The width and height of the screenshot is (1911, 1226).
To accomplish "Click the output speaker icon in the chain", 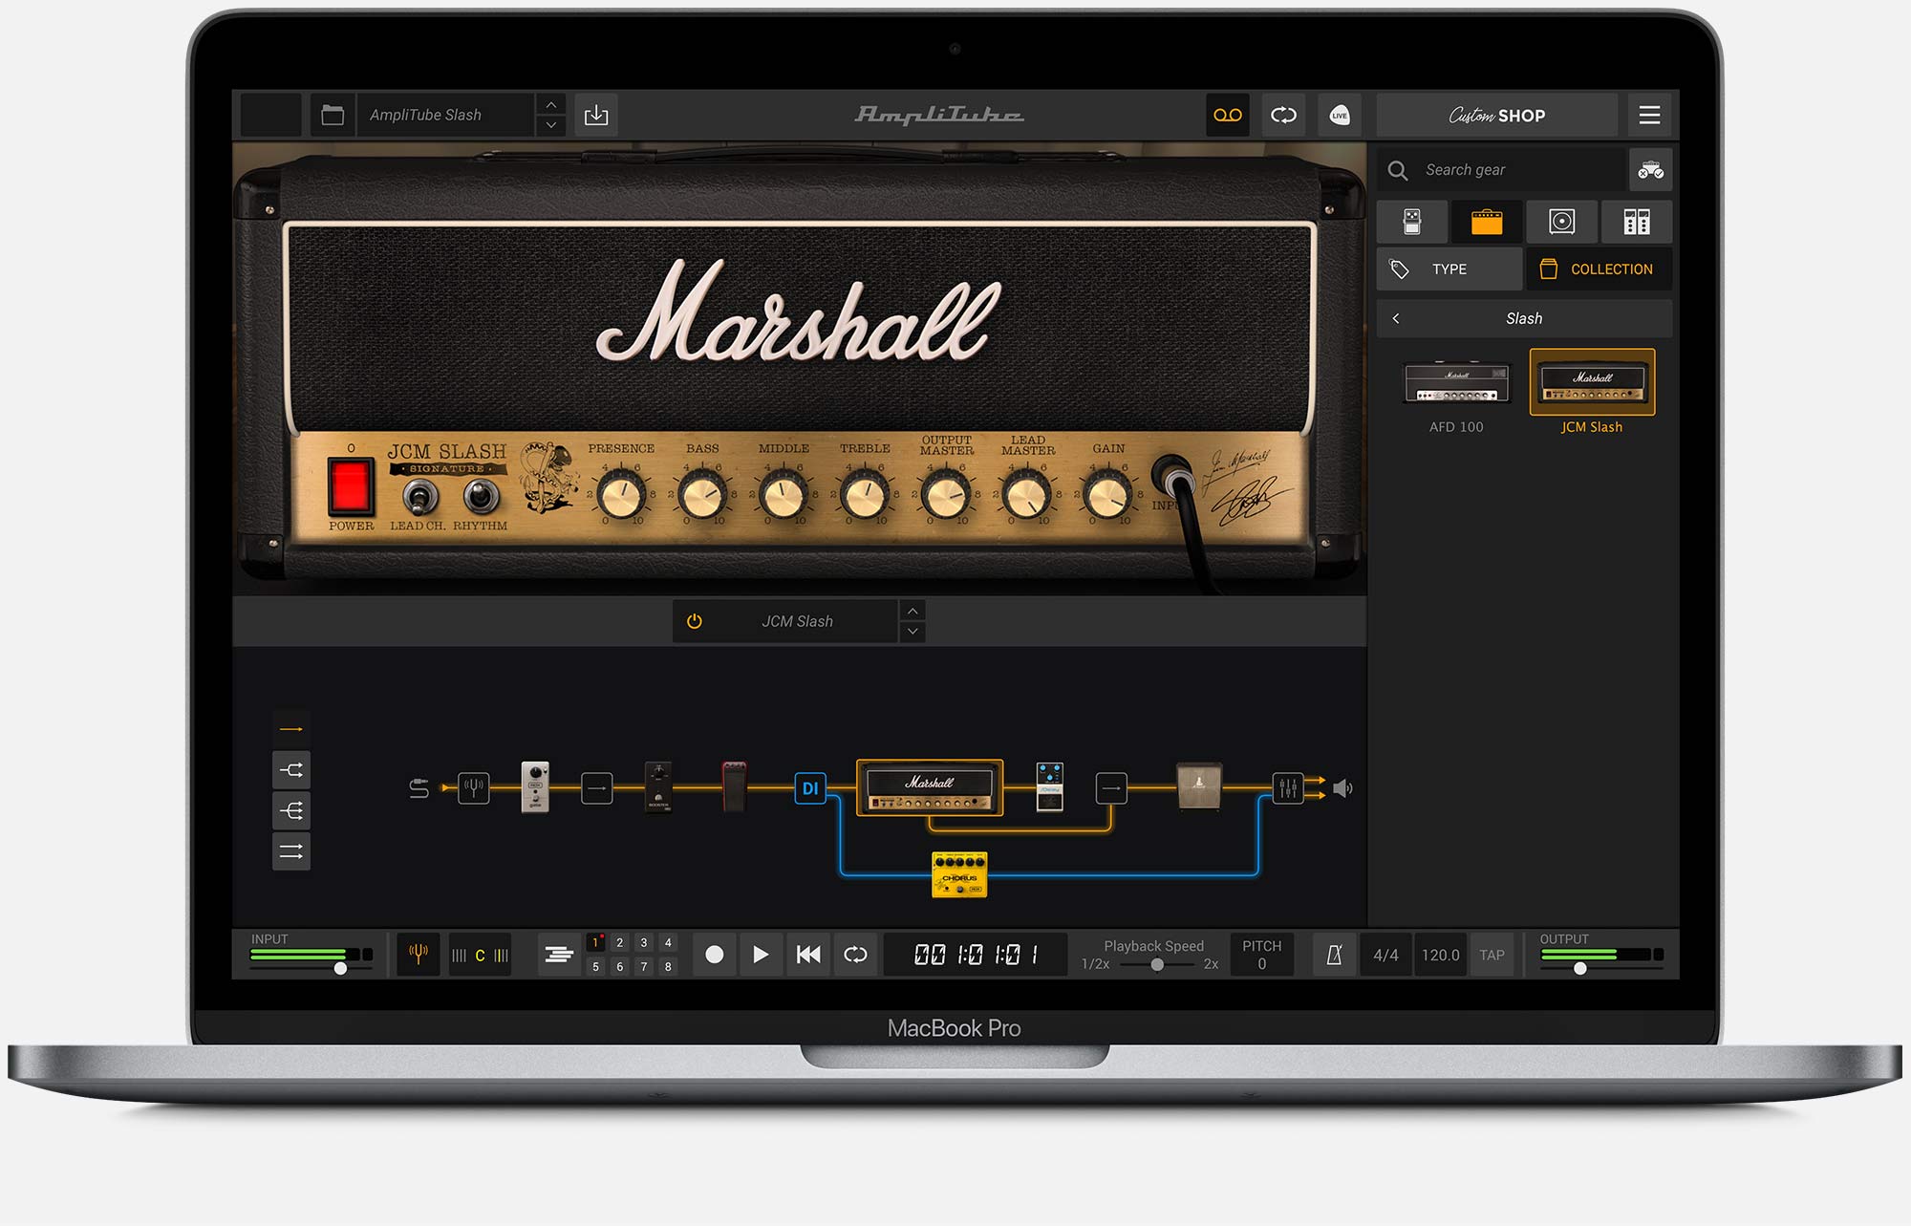I will (1342, 788).
